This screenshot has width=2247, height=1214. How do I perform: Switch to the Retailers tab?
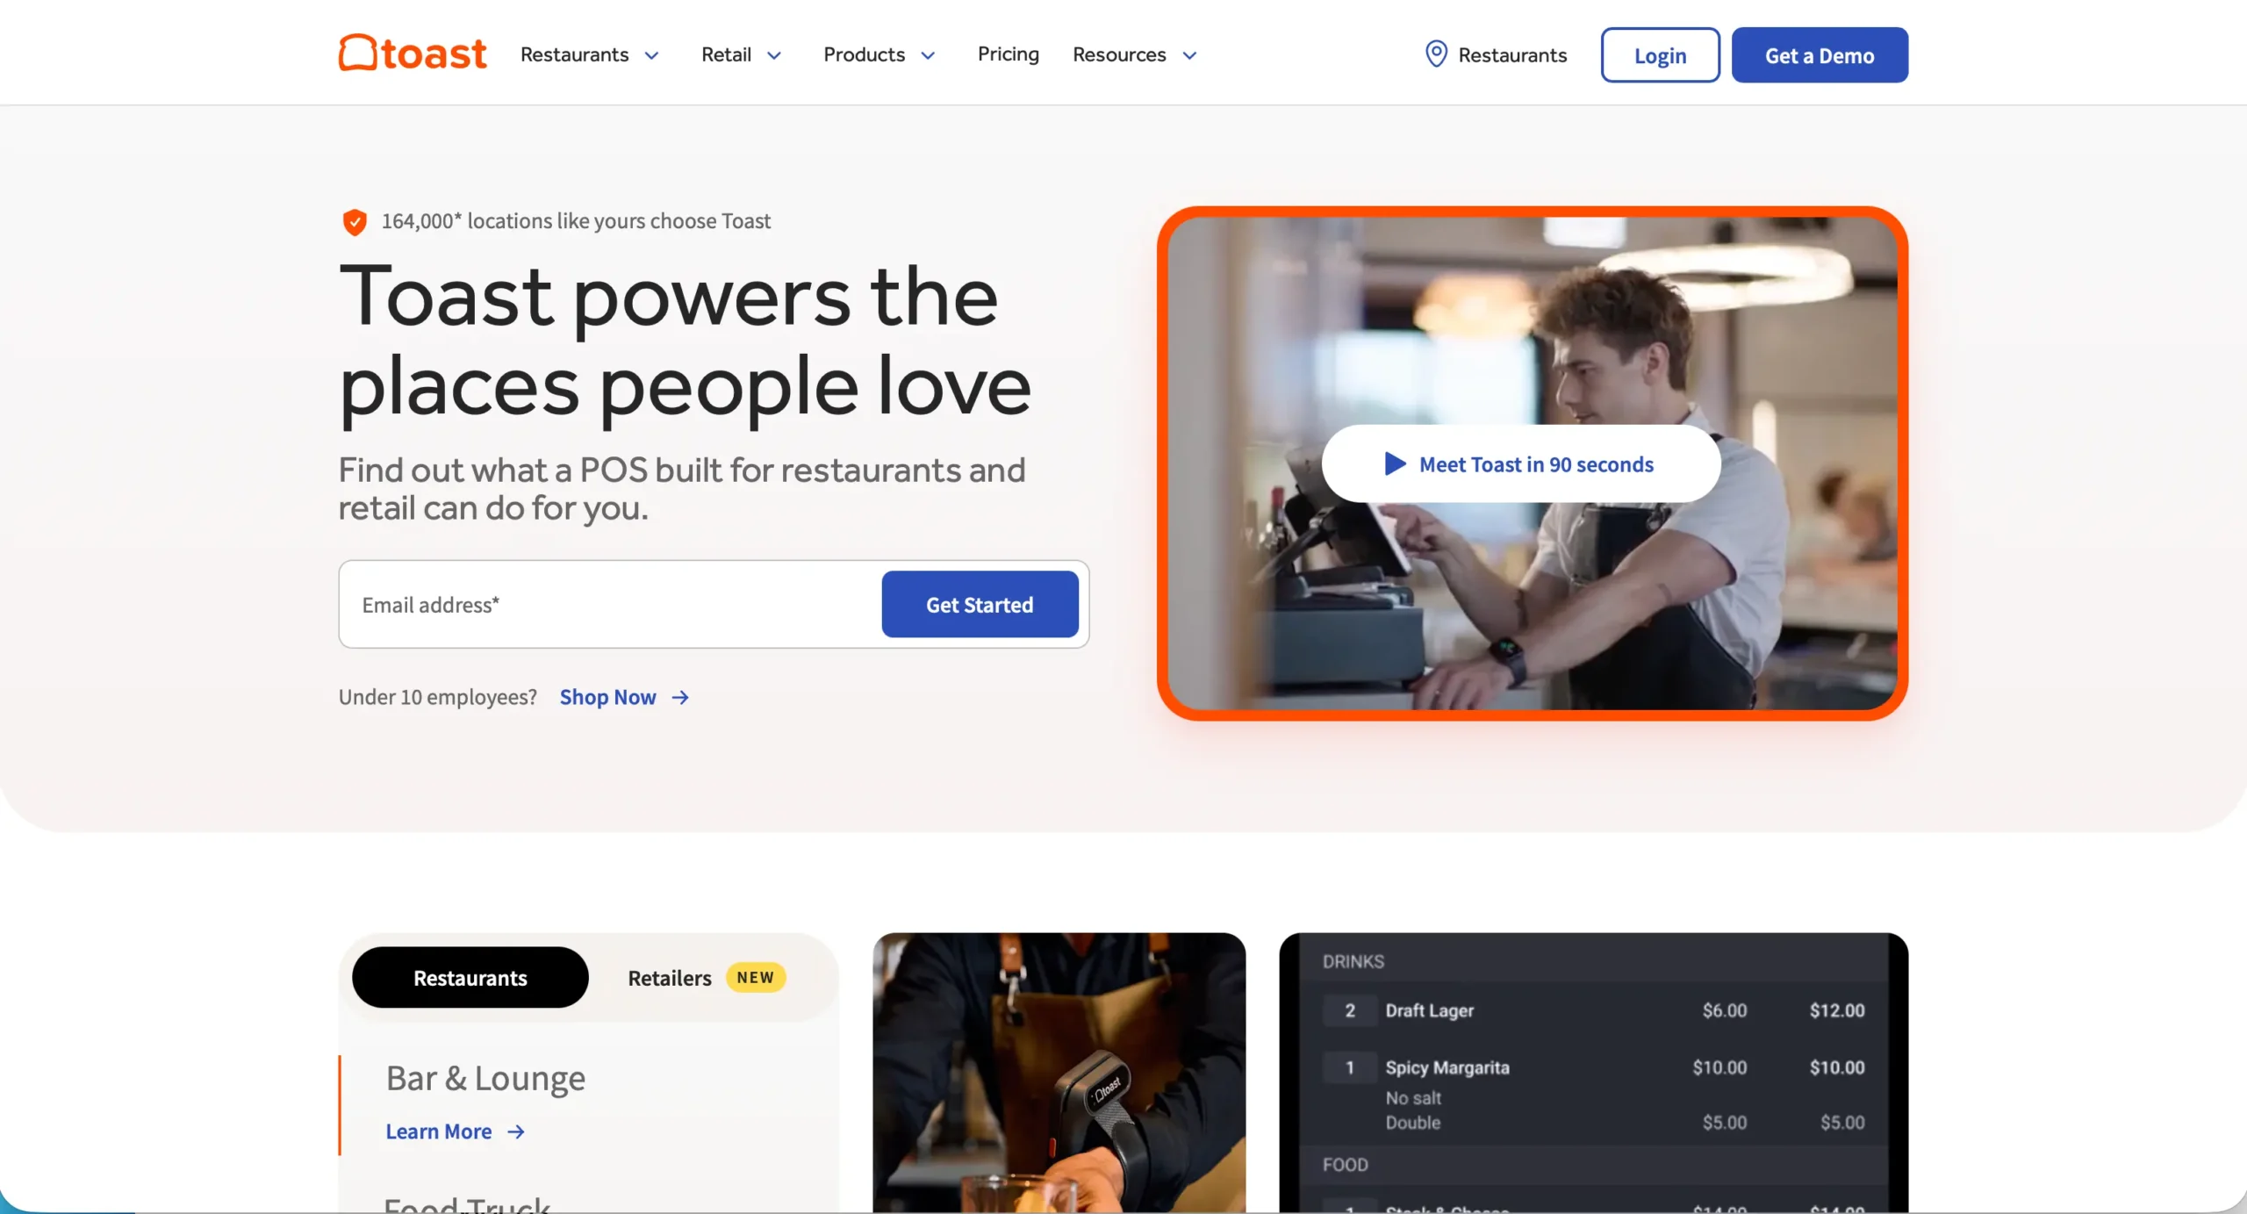click(x=670, y=978)
